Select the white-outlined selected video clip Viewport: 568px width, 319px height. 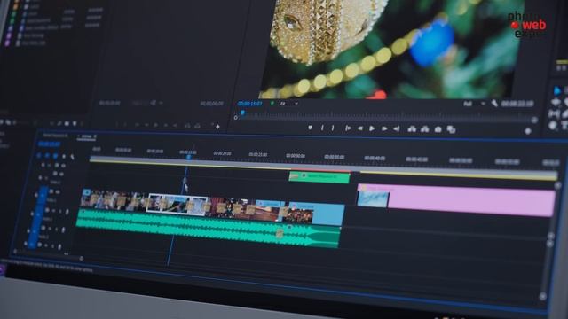click(177, 204)
